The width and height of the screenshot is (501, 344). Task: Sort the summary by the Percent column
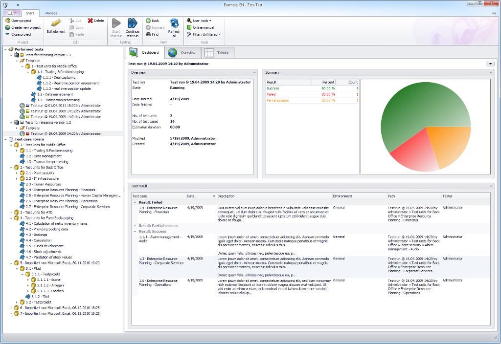pos(323,82)
